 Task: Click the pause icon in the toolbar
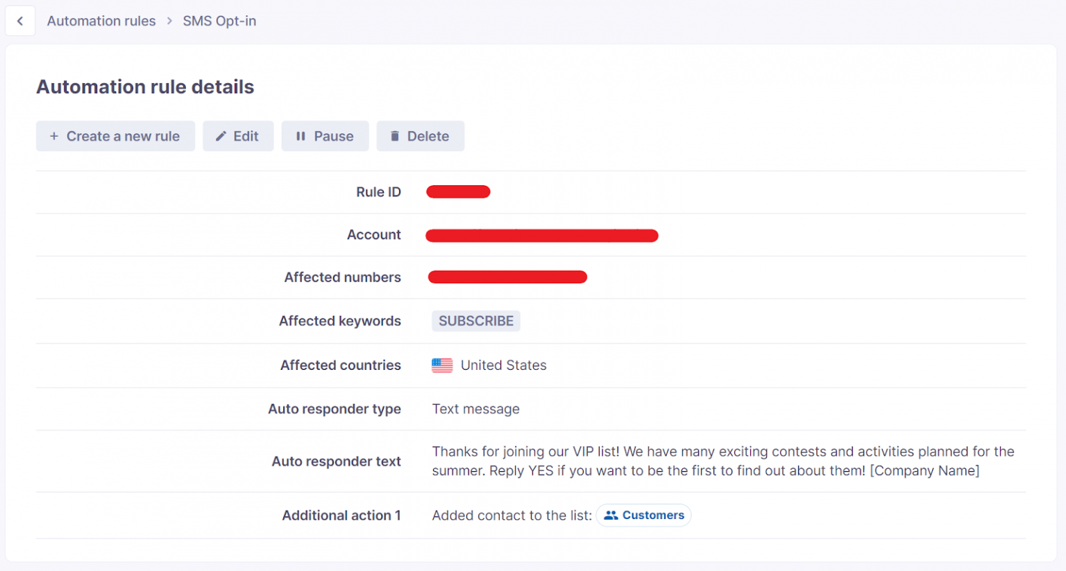pyautogui.click(x=300, y=136)
